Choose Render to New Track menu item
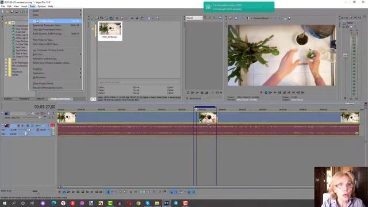This screenshot has height=207, width=368. 56,21
